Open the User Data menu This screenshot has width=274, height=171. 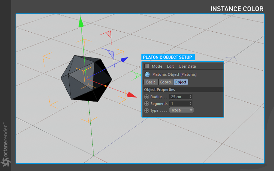(x=187, y=66)
